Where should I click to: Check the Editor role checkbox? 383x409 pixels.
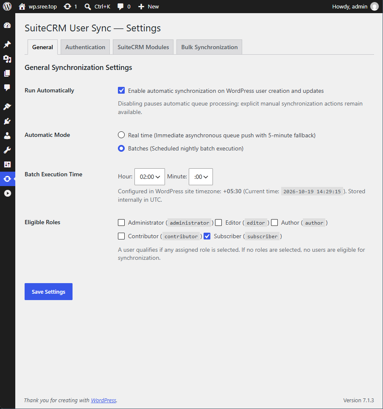[x=218, y=223]
